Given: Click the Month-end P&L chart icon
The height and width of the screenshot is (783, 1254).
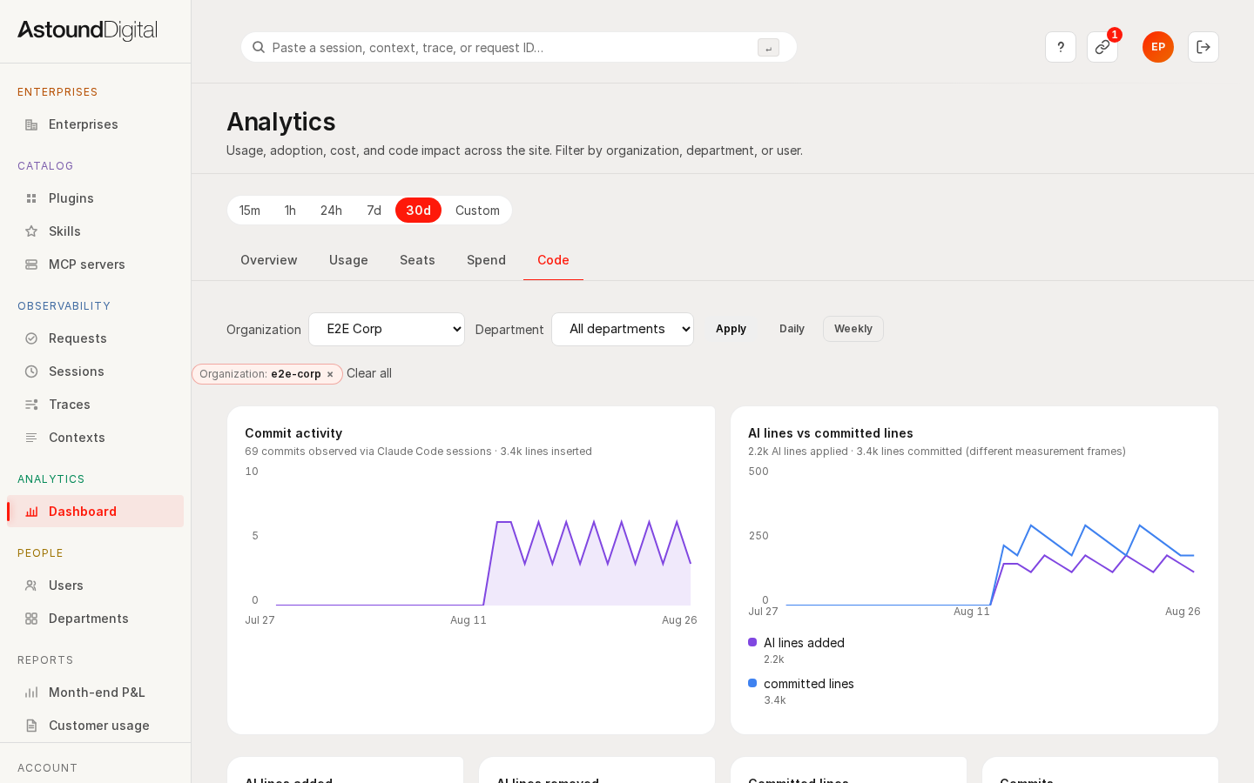Looking at the screenshot, I should click(x=31, y=693).
